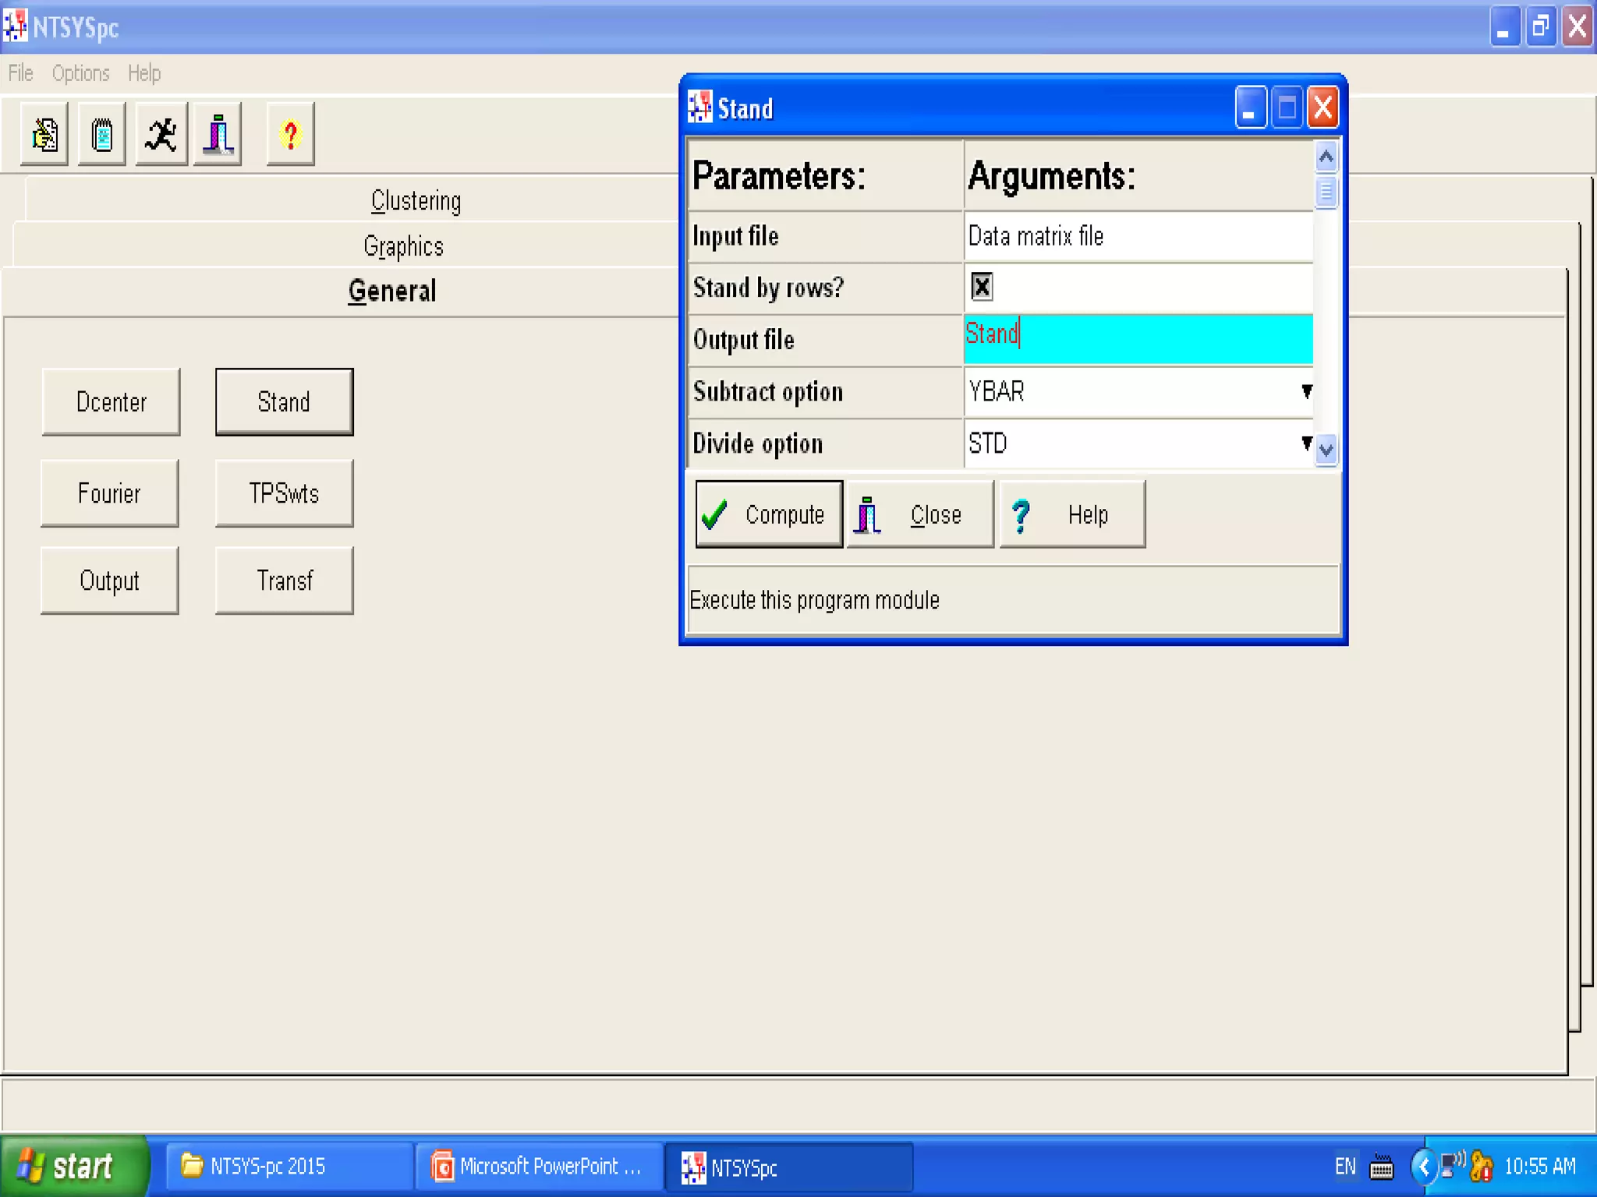Click the Output file input field
Image resolution: width=1597 pixels, height=1197 pixels.
(1138, 339)
